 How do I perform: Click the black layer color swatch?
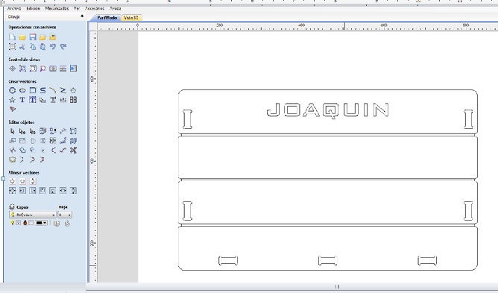pos(40,223)
